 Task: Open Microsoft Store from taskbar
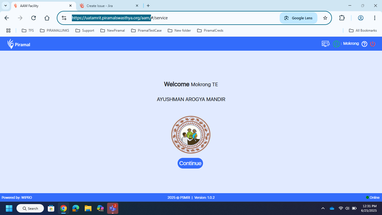(51, 208)
